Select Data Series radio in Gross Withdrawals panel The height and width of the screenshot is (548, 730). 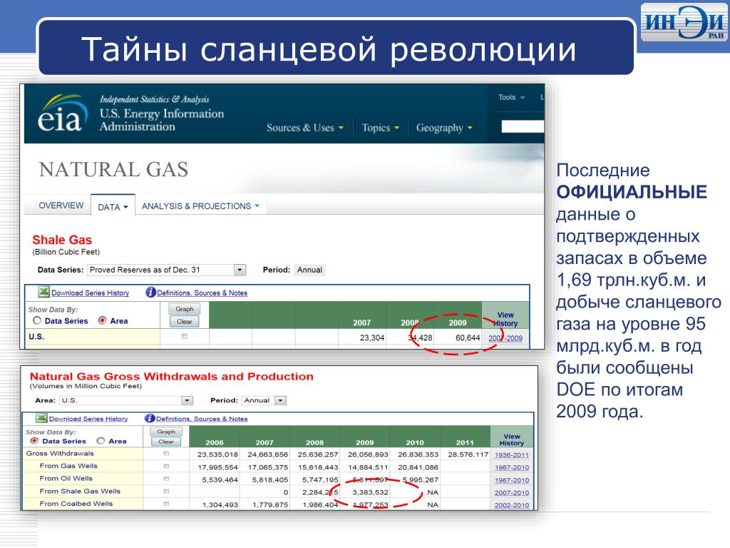coord(34,441)
